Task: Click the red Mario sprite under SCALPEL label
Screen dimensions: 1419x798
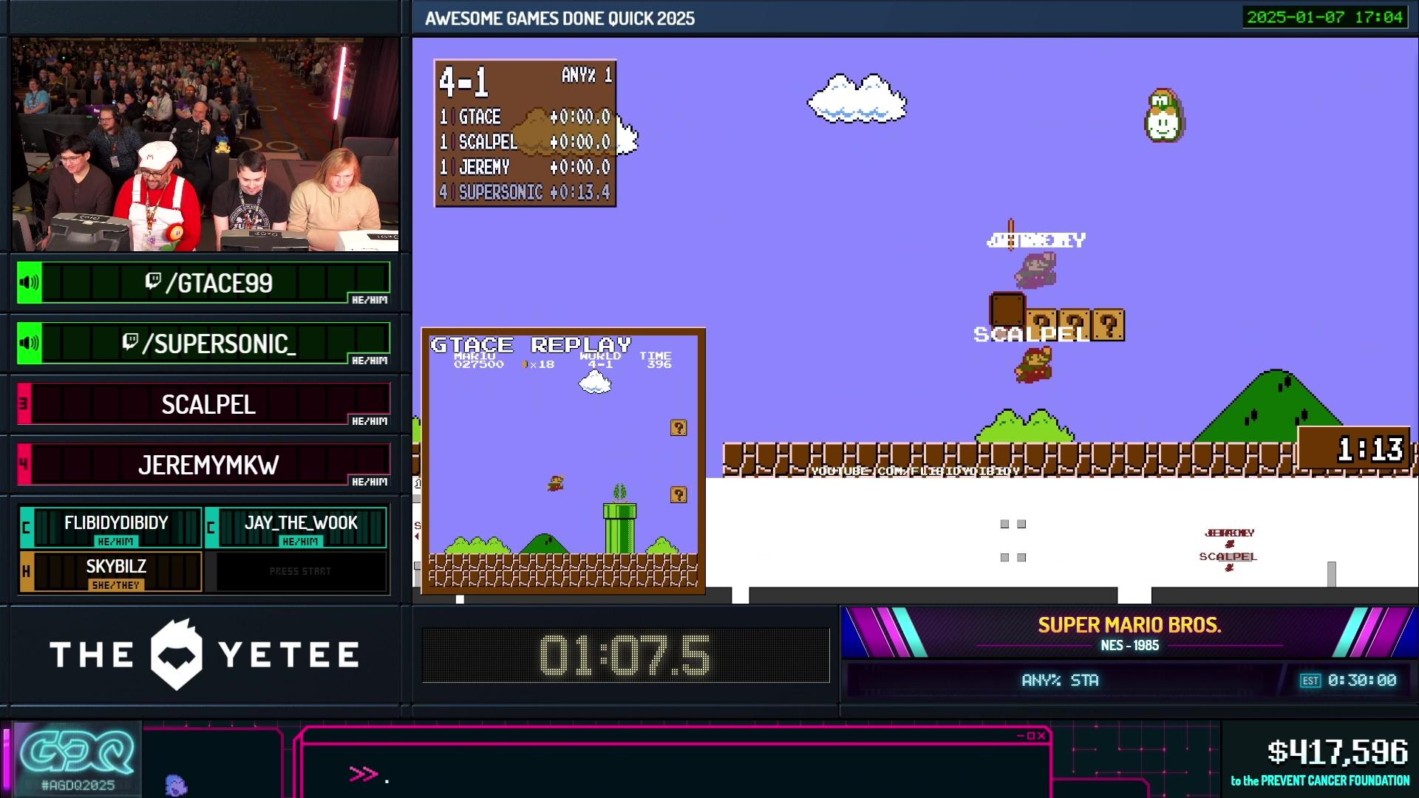Action: click(1033, 365)
